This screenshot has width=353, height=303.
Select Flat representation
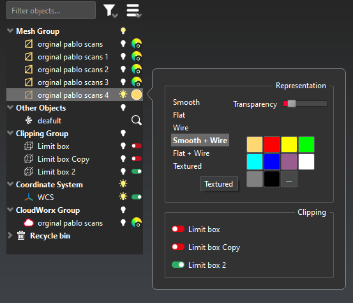coord(179,115)
